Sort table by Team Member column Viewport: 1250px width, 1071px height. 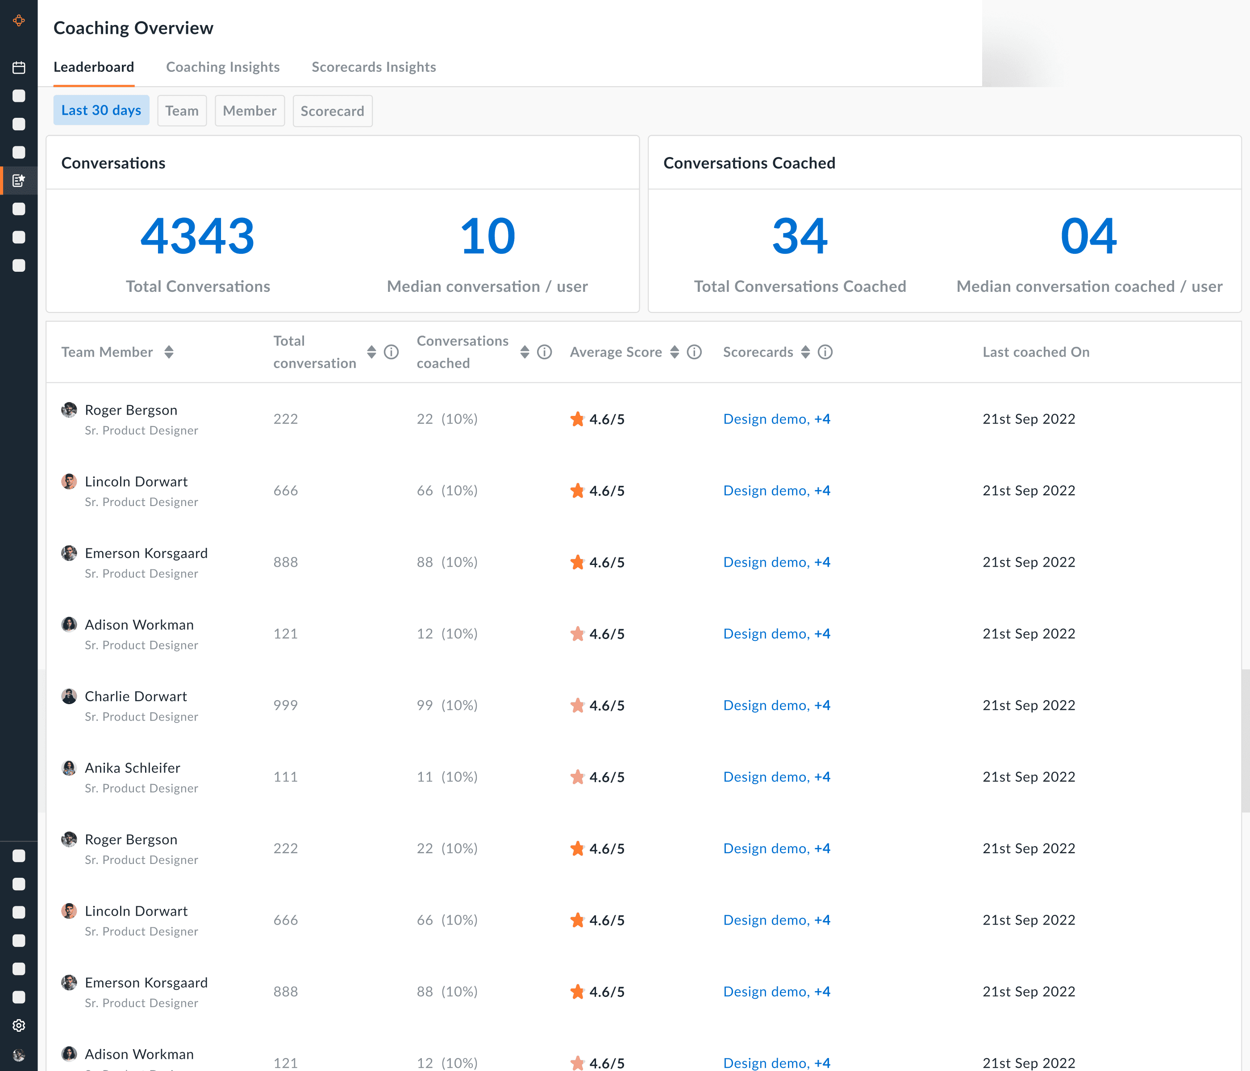coord(169,352)
